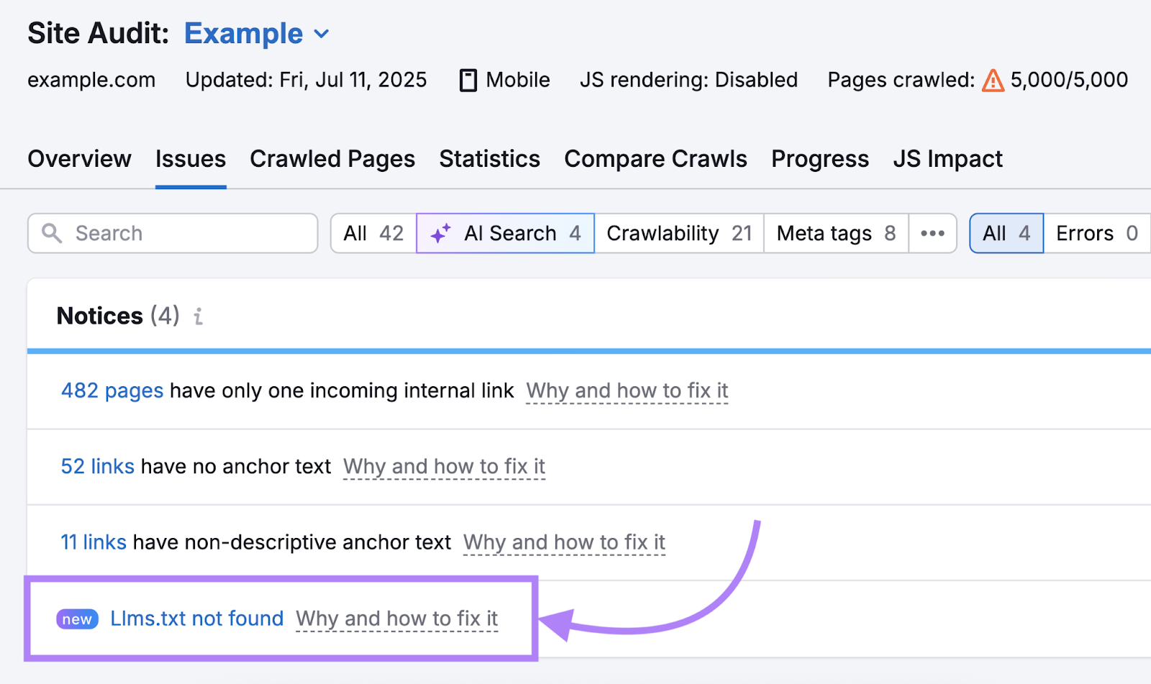Open the 482 pages link

tap(112, 391)
